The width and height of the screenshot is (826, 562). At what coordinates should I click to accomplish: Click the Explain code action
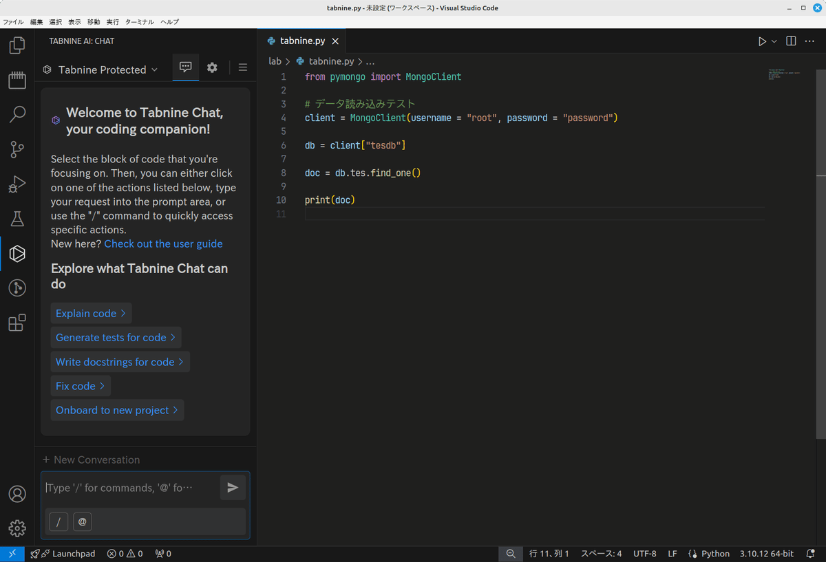point(90,313)
